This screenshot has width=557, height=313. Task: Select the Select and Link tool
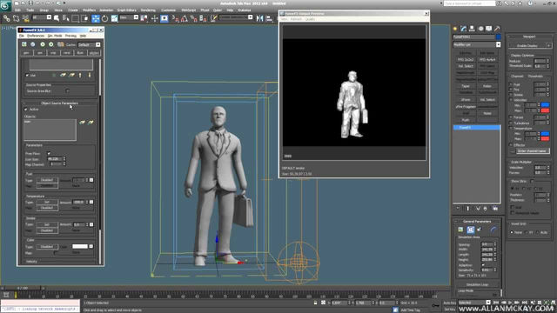point(7,18)
